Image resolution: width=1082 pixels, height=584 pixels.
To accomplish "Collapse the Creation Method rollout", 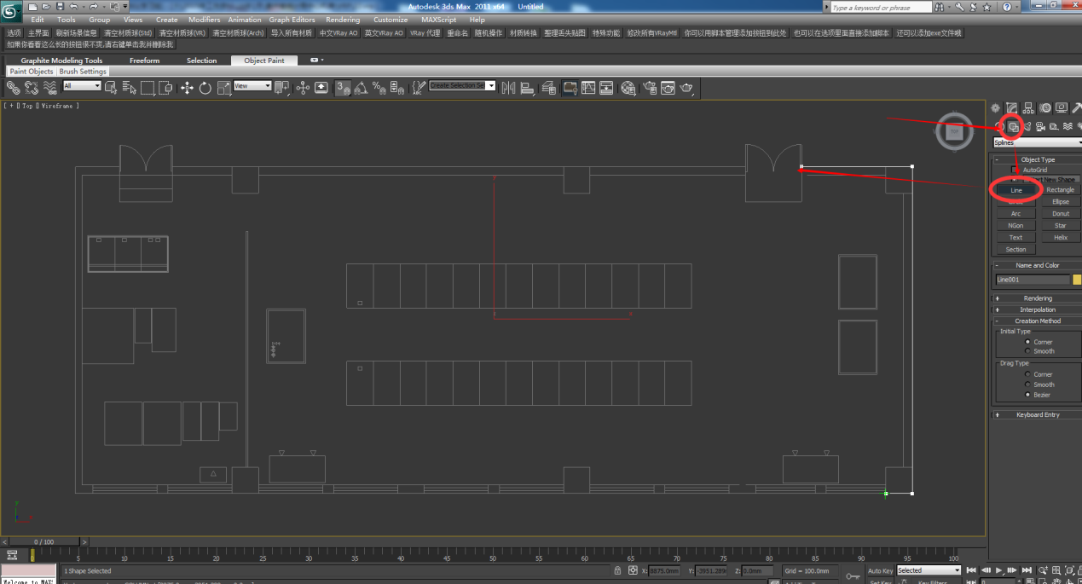I will pos(1037,321).
